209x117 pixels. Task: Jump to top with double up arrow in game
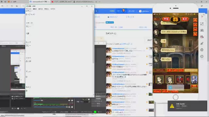195,20
